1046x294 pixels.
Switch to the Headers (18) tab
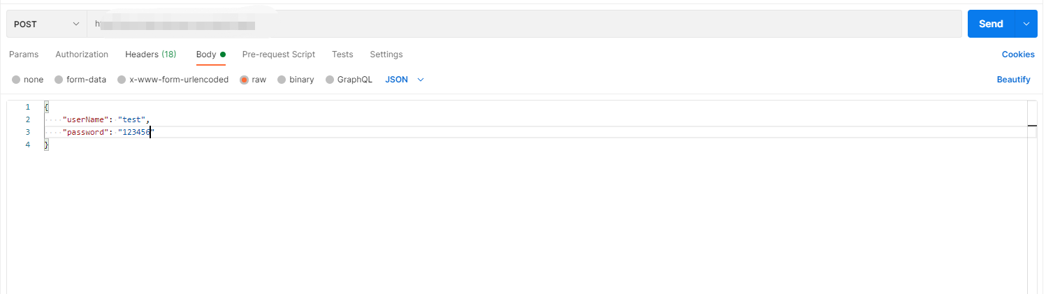coord(150,54)
